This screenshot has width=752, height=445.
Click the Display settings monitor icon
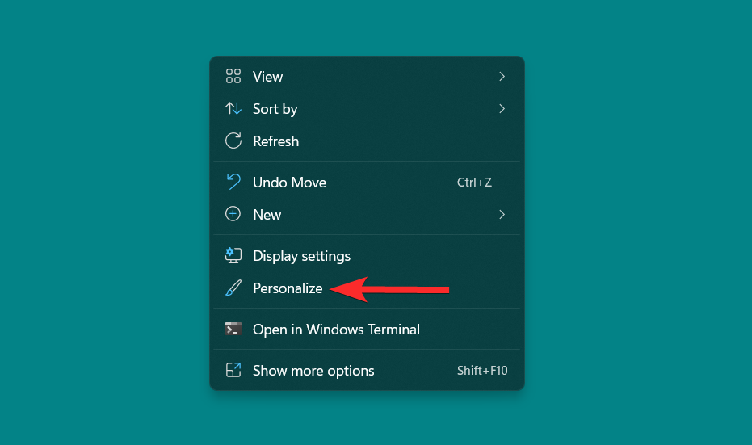coord(233,256)
